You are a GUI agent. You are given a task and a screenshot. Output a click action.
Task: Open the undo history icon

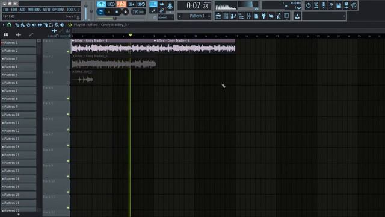309,5
